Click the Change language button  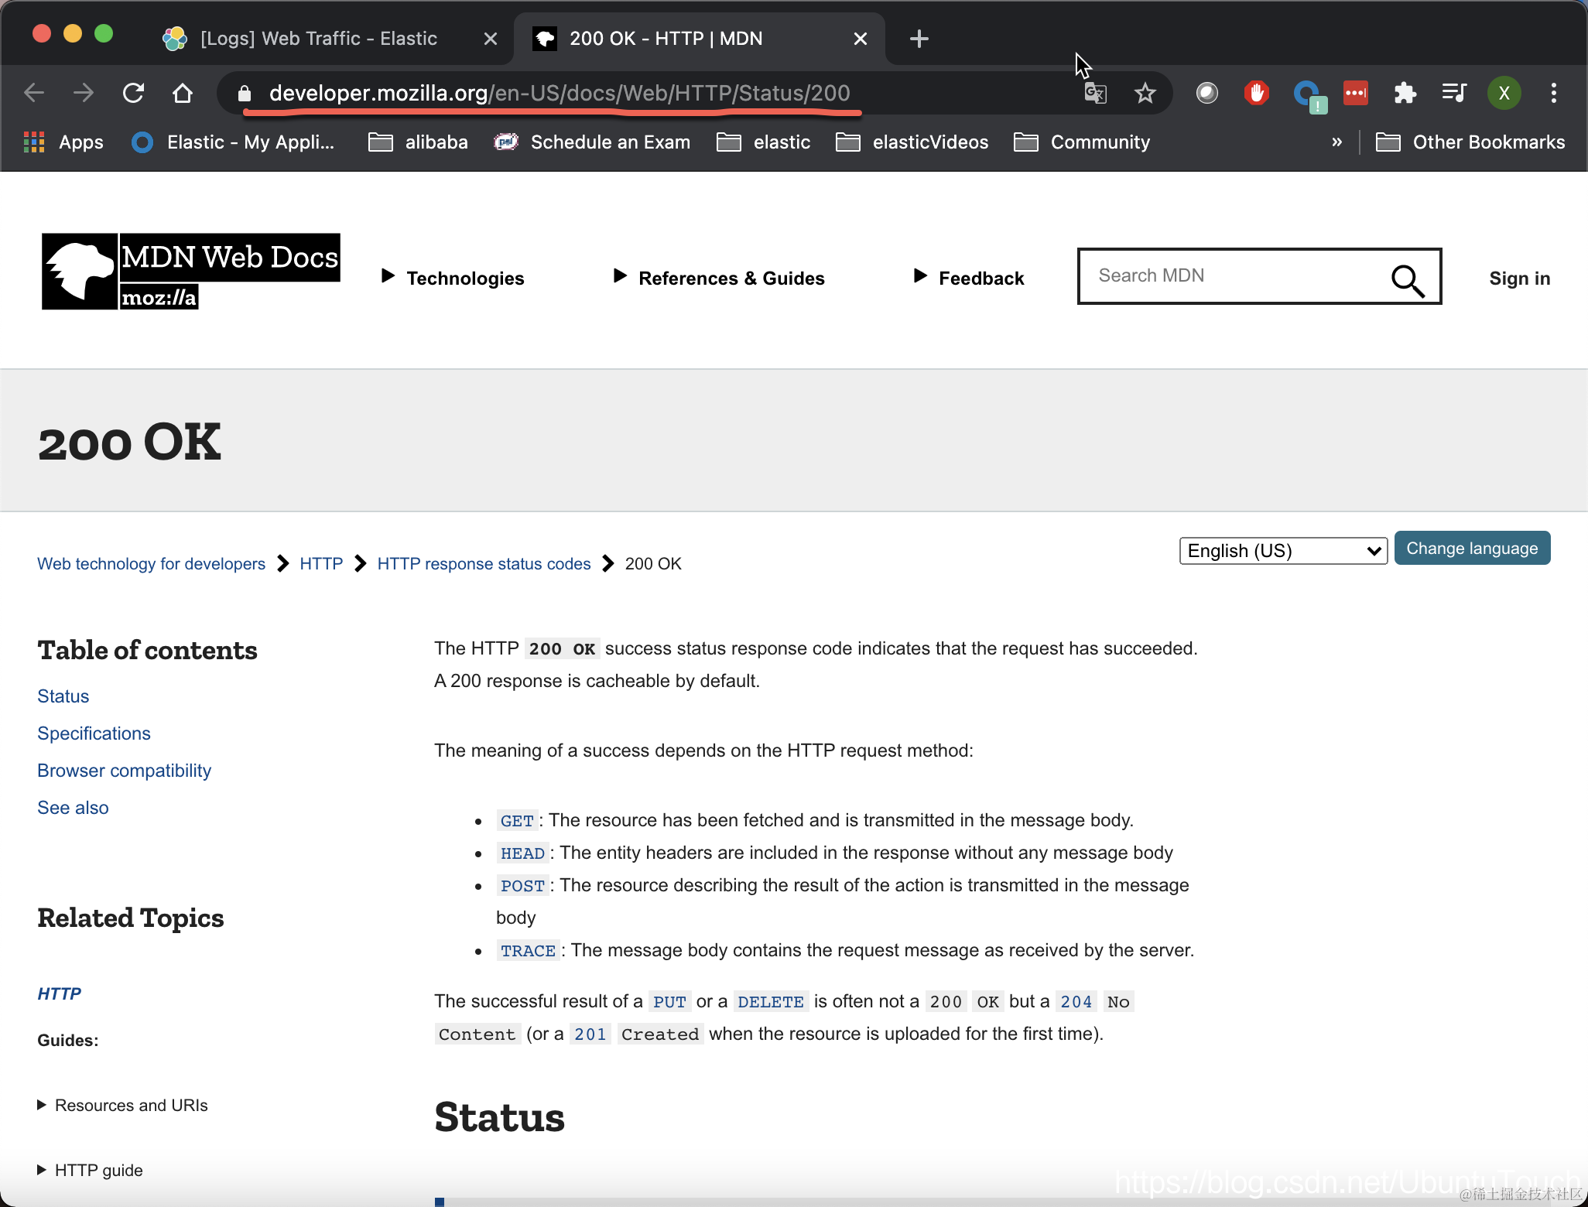tap(1472, 549)
